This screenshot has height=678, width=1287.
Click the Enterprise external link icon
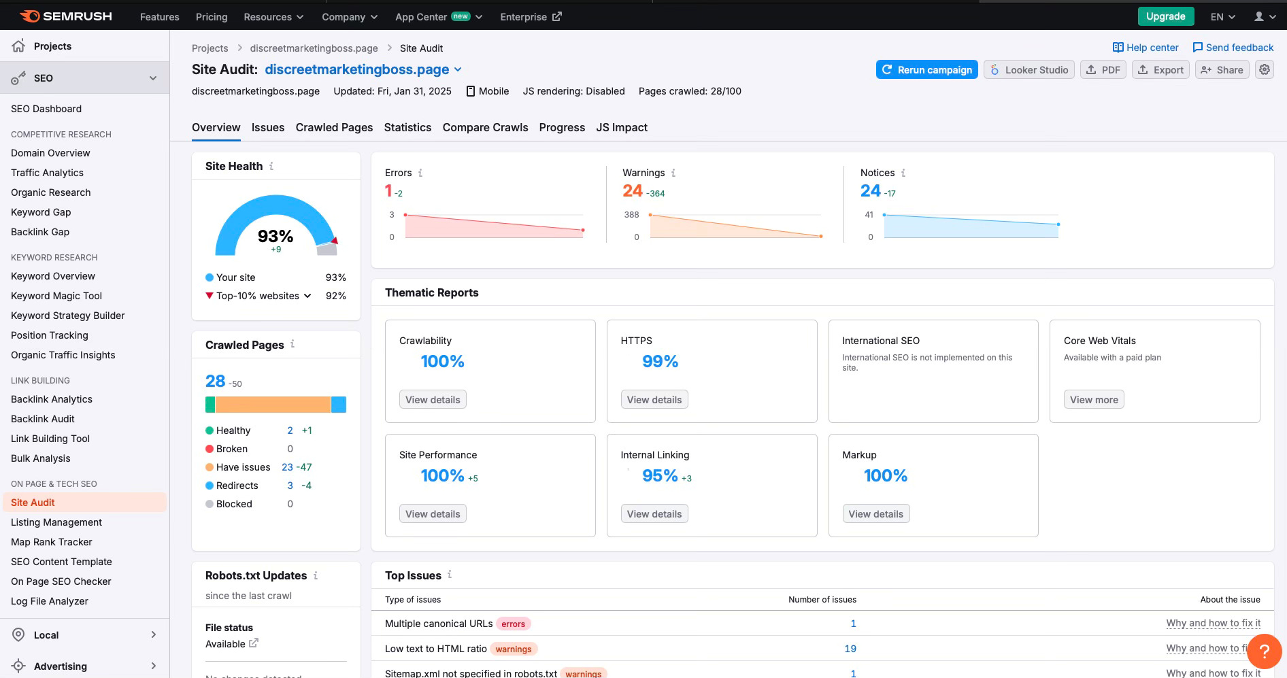(x=556, y=16)
